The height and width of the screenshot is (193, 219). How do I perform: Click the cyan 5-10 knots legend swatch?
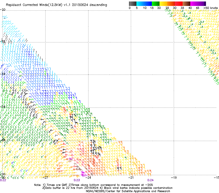coord(140,4)
